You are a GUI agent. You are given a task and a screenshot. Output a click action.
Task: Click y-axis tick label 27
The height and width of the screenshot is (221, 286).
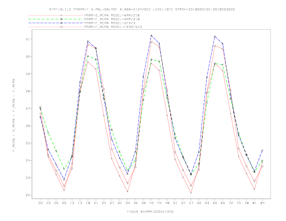(28, 108)
